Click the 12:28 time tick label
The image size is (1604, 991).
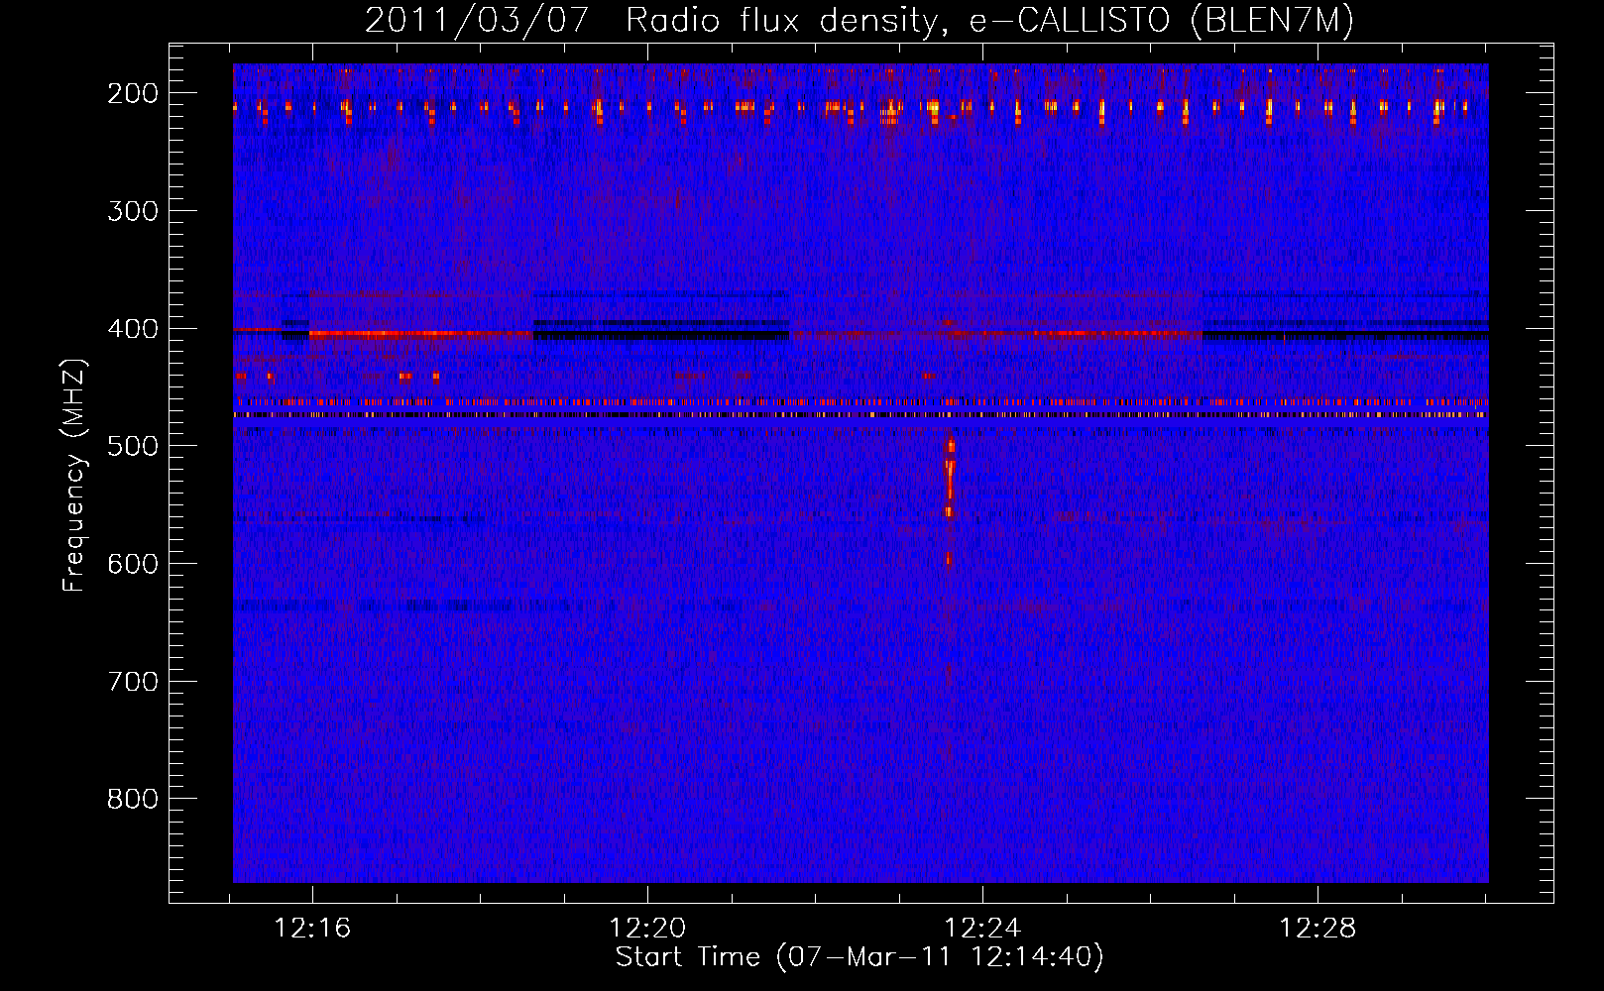(1318, 929)
